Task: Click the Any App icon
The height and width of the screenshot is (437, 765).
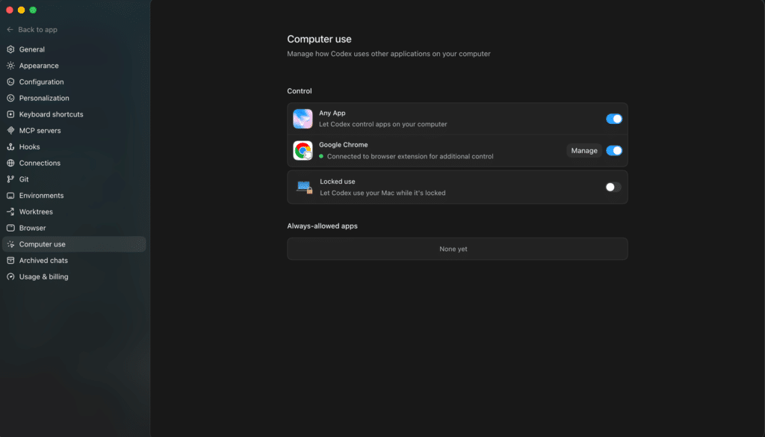Action: 303,119
